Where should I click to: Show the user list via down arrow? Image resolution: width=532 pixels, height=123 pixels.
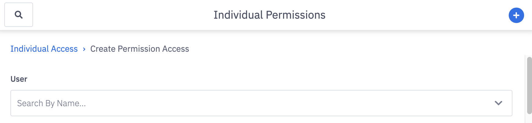498,103
